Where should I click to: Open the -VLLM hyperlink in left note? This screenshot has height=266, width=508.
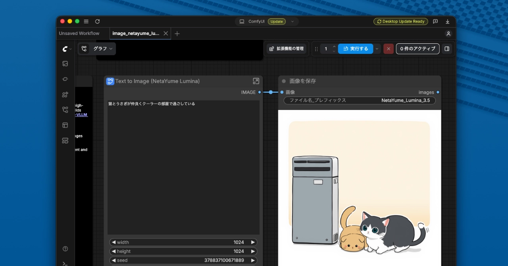(81, 115)
